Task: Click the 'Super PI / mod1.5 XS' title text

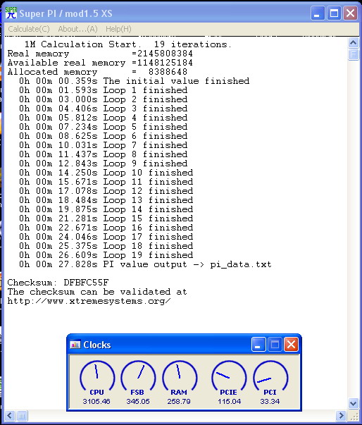Action: pos(65,13)
